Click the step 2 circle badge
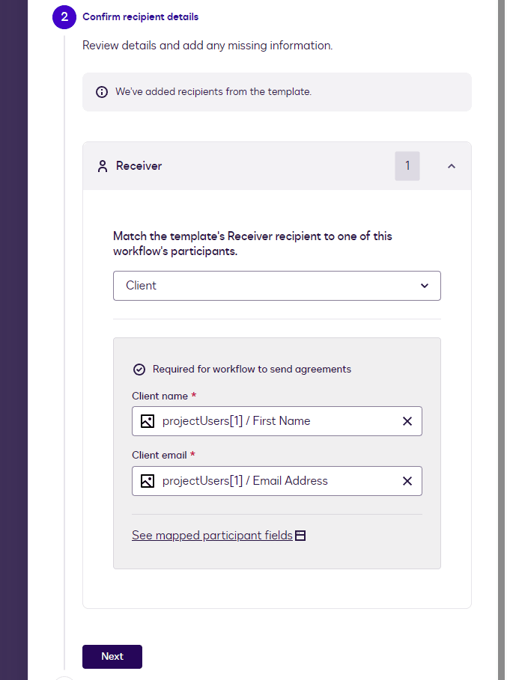 (x=64, y=16)
